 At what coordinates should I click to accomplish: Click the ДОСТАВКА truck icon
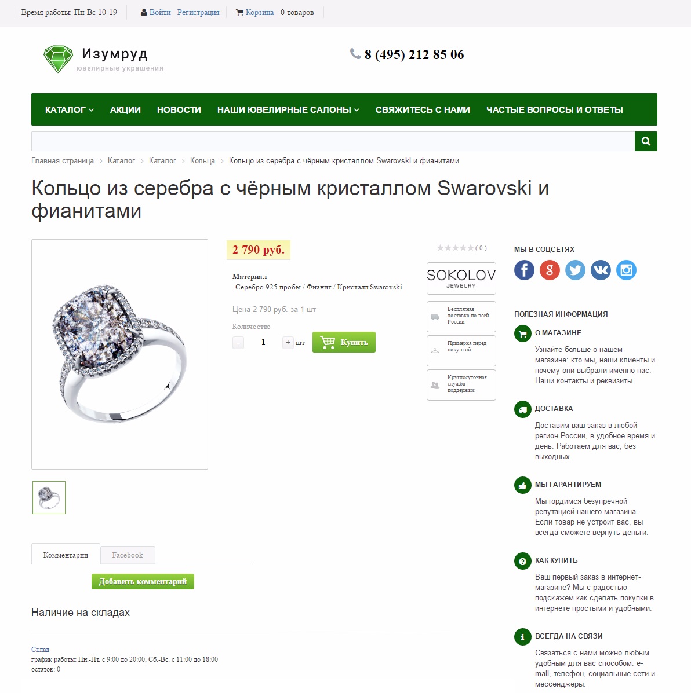522,410
